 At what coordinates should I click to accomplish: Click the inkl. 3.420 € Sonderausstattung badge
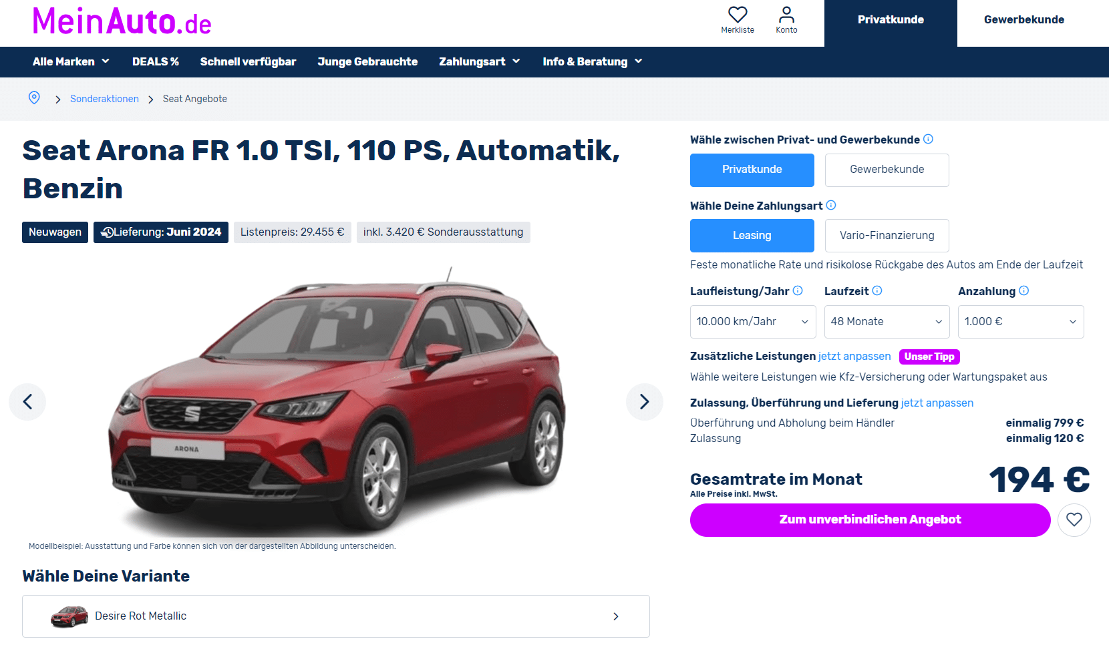click(444, 232)
